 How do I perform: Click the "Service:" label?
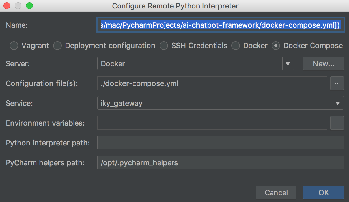tap(19, 103)
